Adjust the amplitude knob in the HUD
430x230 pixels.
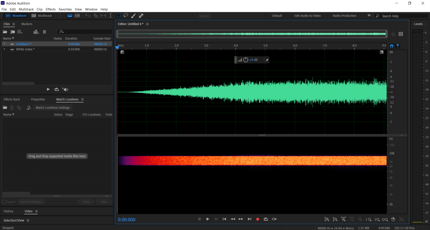click(246, 60)
